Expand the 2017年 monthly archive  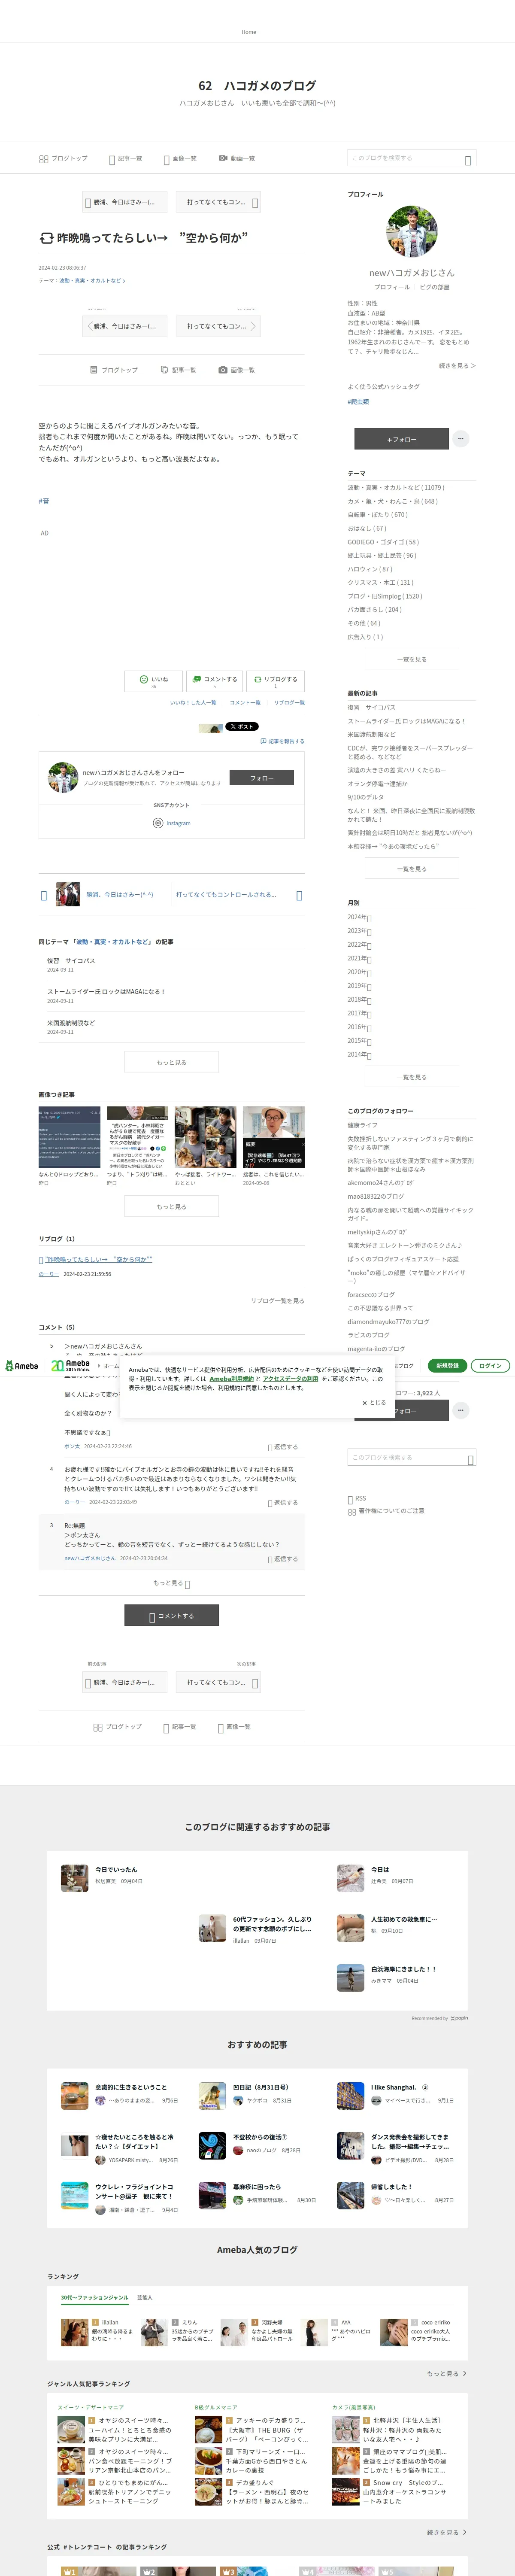click(360, 1013)
